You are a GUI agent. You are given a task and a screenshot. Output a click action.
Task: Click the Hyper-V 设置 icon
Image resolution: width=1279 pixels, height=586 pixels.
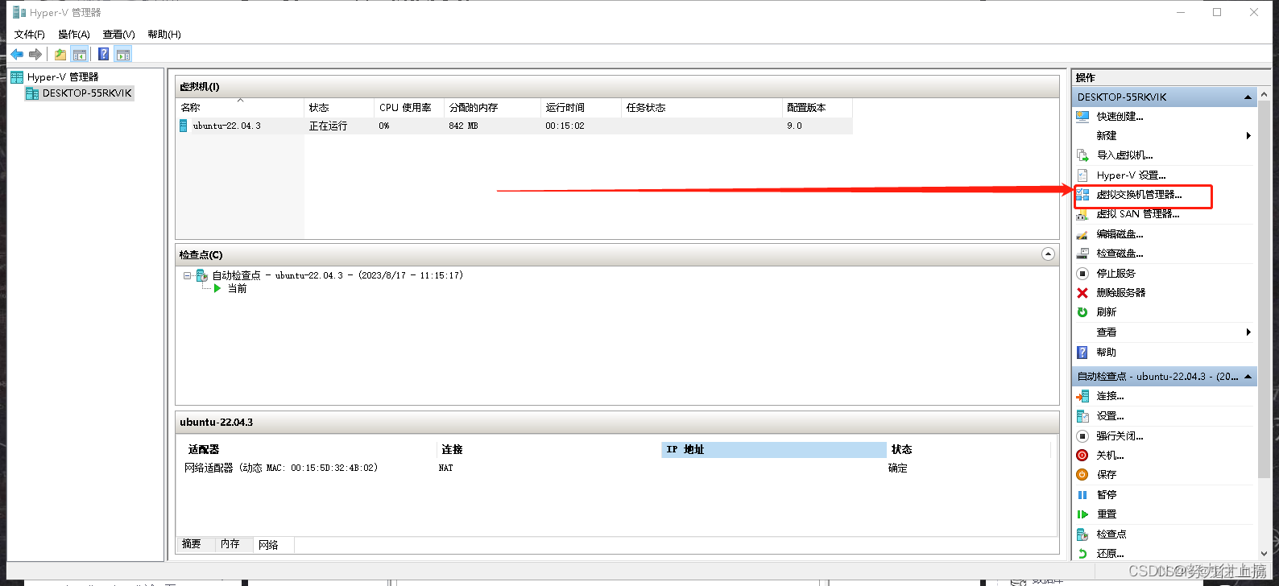click(x=1082, y=175)
